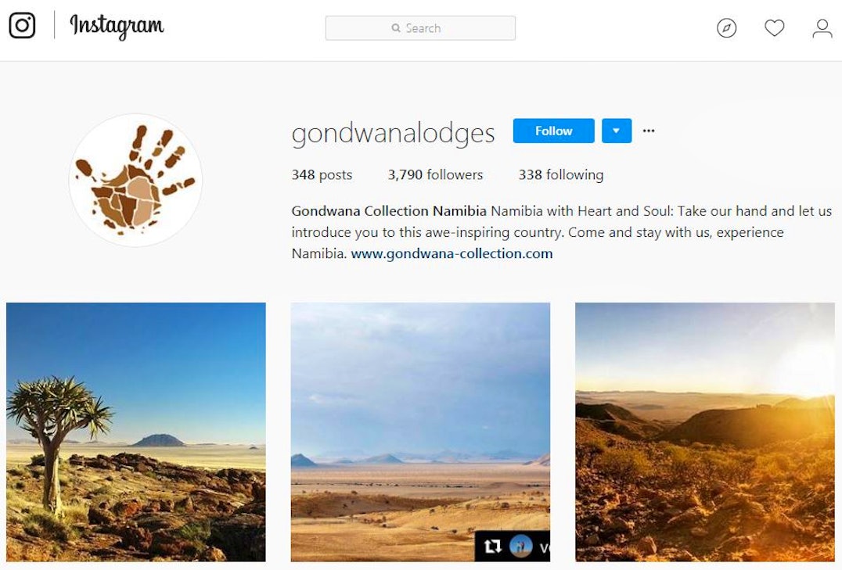Click the Follow button

coord(553,131)
